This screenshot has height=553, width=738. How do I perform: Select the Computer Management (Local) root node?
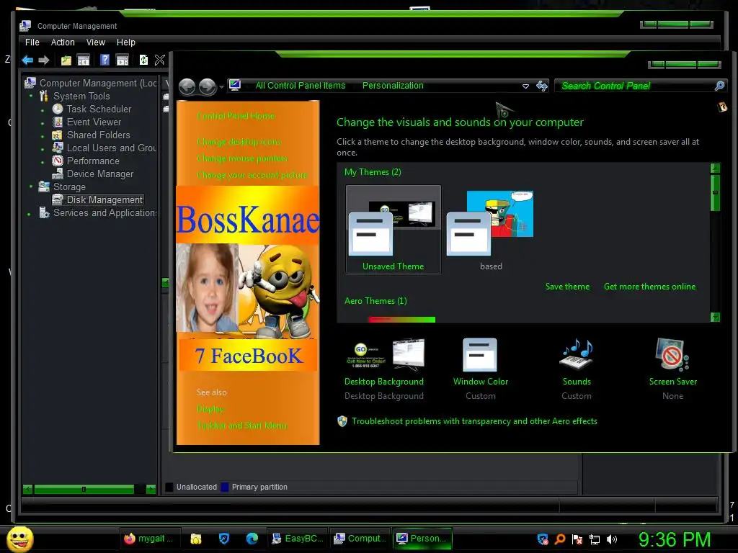point(98,84)
